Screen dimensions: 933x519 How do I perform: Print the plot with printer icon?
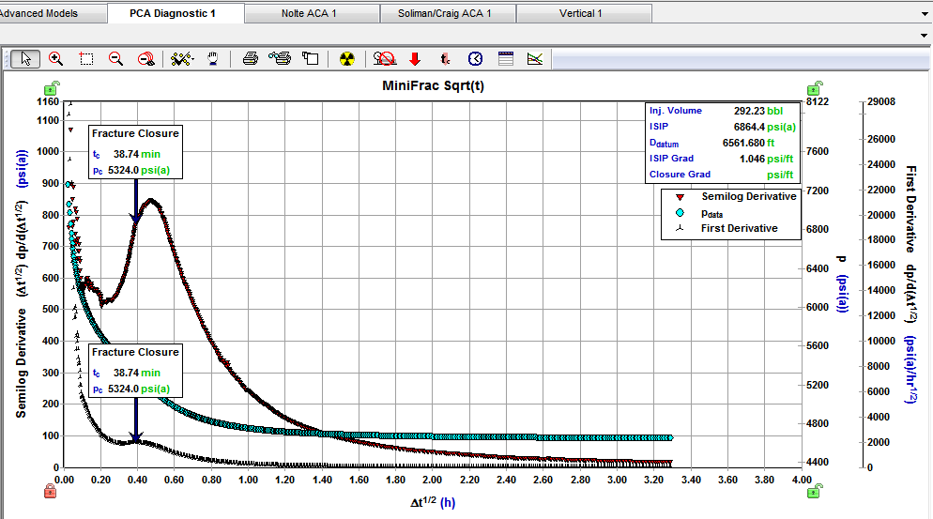(251, 58)
